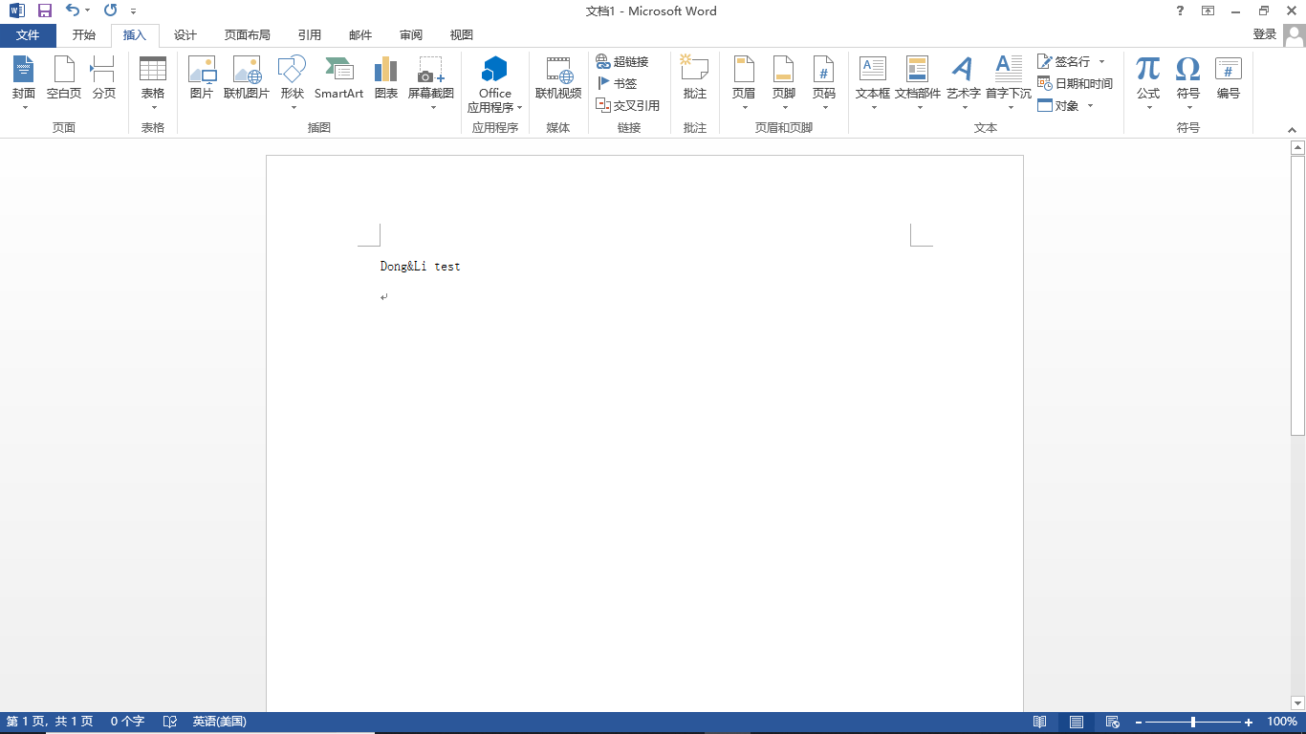Image resolution: width=1306 pixels, height=734 pixels.
Task: Switch to the Page Layout (页面布局) tab
Action: [248, 34]
